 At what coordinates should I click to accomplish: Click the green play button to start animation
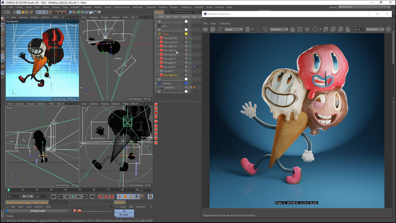coord(73,197)
